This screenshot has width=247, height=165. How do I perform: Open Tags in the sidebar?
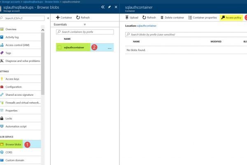(x=9, y=53)
